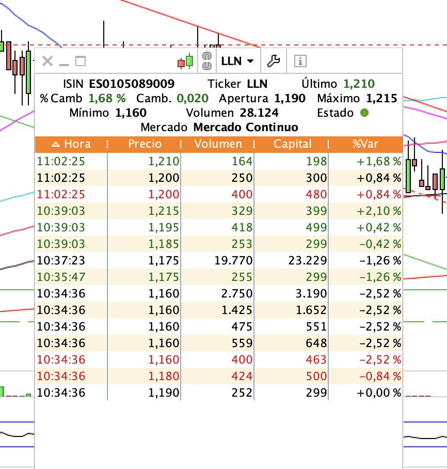Select the red row with capital 463
Viewport: 447px width, 469px height.
coord(218,359)
